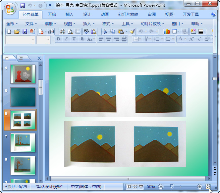Run spelling check
This screenshot has width=220, height=193.
[86, 31]
